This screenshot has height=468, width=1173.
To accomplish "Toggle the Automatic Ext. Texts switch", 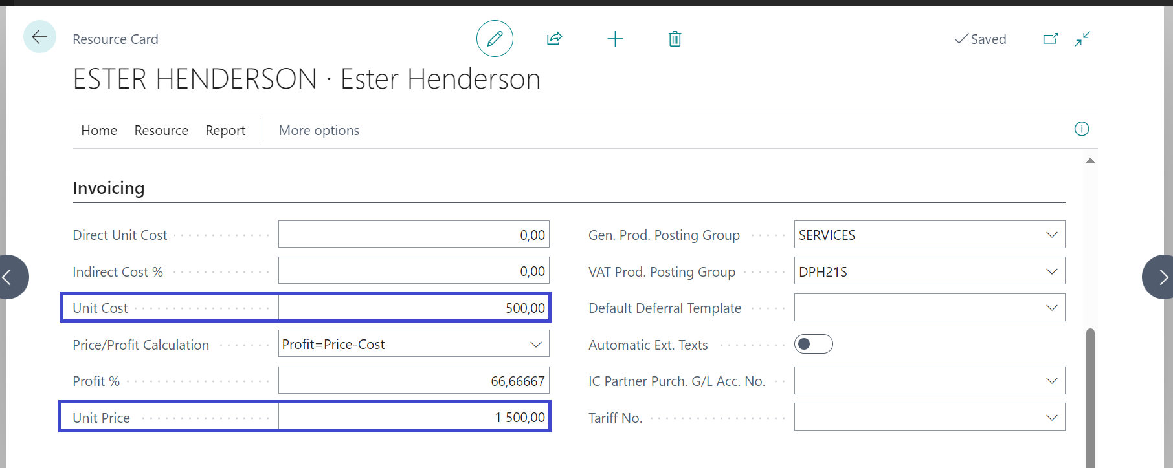I will click(x=813, y=344).
